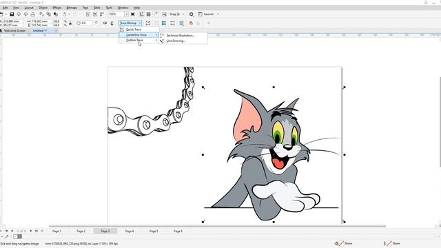Open the zoom level dropdown

click(126, 14)
